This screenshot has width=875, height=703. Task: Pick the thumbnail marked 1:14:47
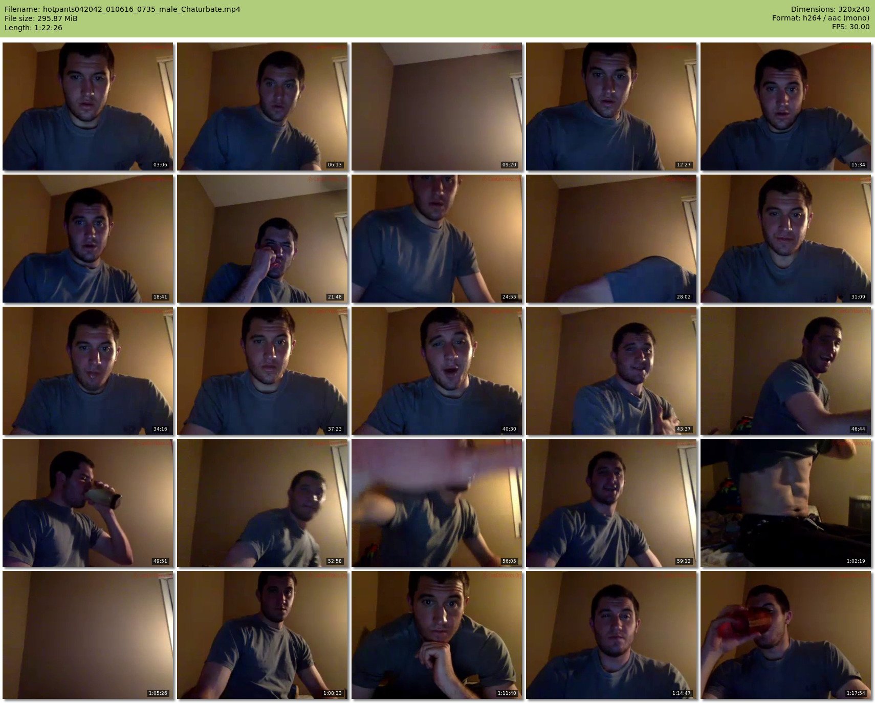click(611, 635)
